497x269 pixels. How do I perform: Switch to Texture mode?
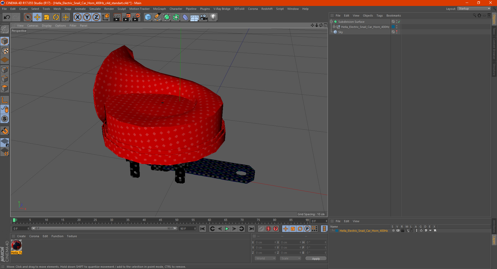coord(5,51)
